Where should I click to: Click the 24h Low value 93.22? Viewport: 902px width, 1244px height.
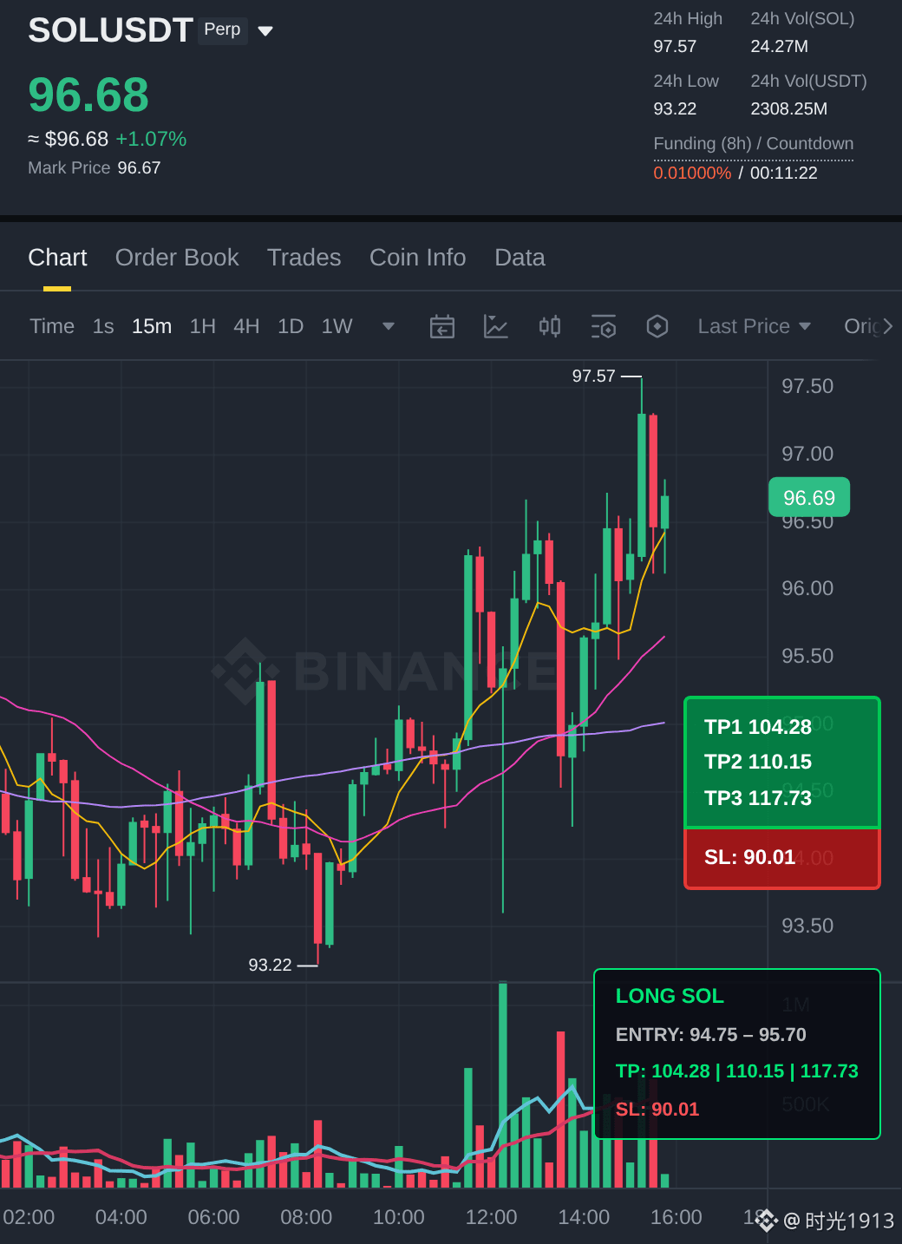coord(675,108)
